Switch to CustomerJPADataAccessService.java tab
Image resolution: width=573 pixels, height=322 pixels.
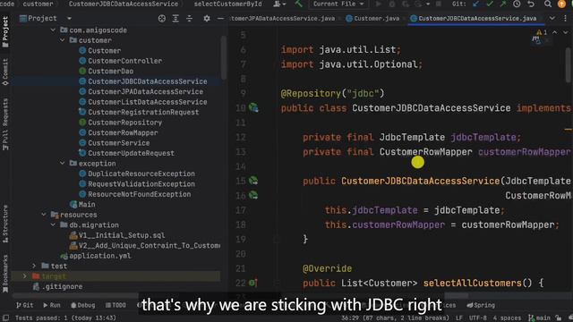(x=283, y=18)
